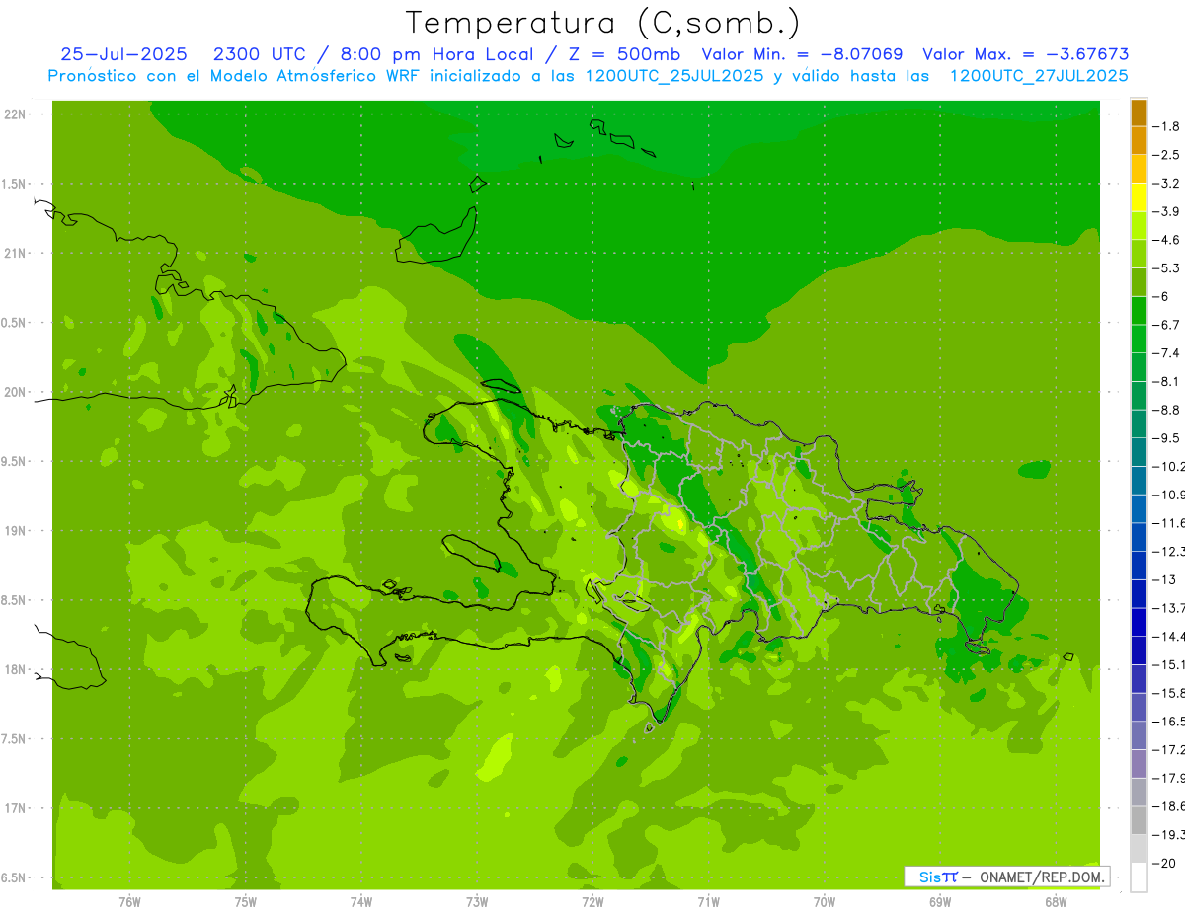Click the '-10.2' color scale value
Screen dimensions: 1185x915
(x=1168, y=466)
